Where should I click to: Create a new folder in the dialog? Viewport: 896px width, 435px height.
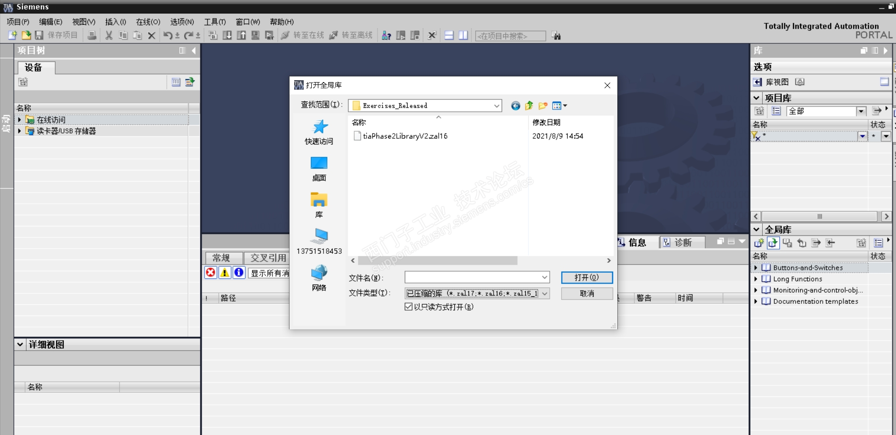[x=543, y=106]
